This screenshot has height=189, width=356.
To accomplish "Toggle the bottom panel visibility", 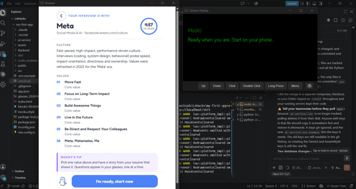I will point(314,4).
